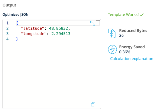Click the closing brace on line 4
The image size is (159, 112).
[17, 39]
